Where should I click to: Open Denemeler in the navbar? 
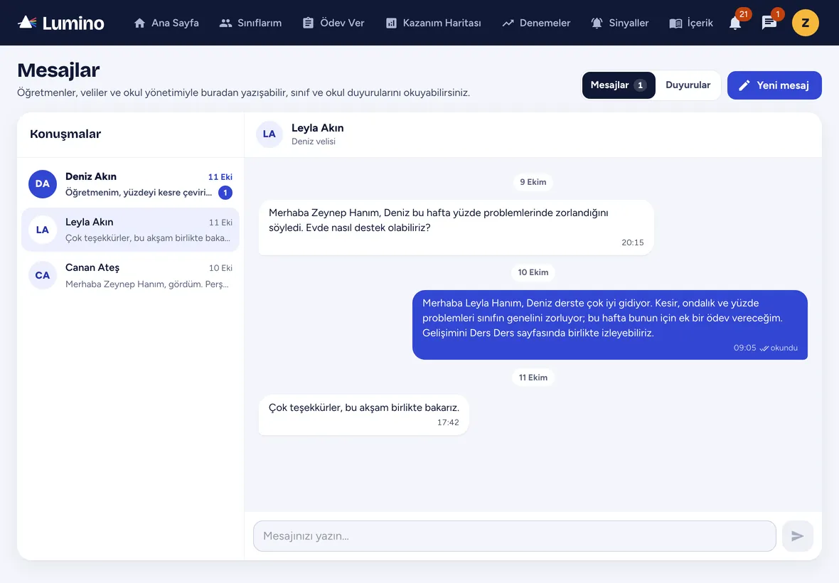[x=536, y=23]
